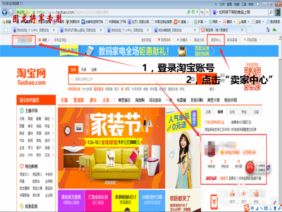Click the 家装节 carousel banner
The image size is (282, 212).
click(112, 148)
